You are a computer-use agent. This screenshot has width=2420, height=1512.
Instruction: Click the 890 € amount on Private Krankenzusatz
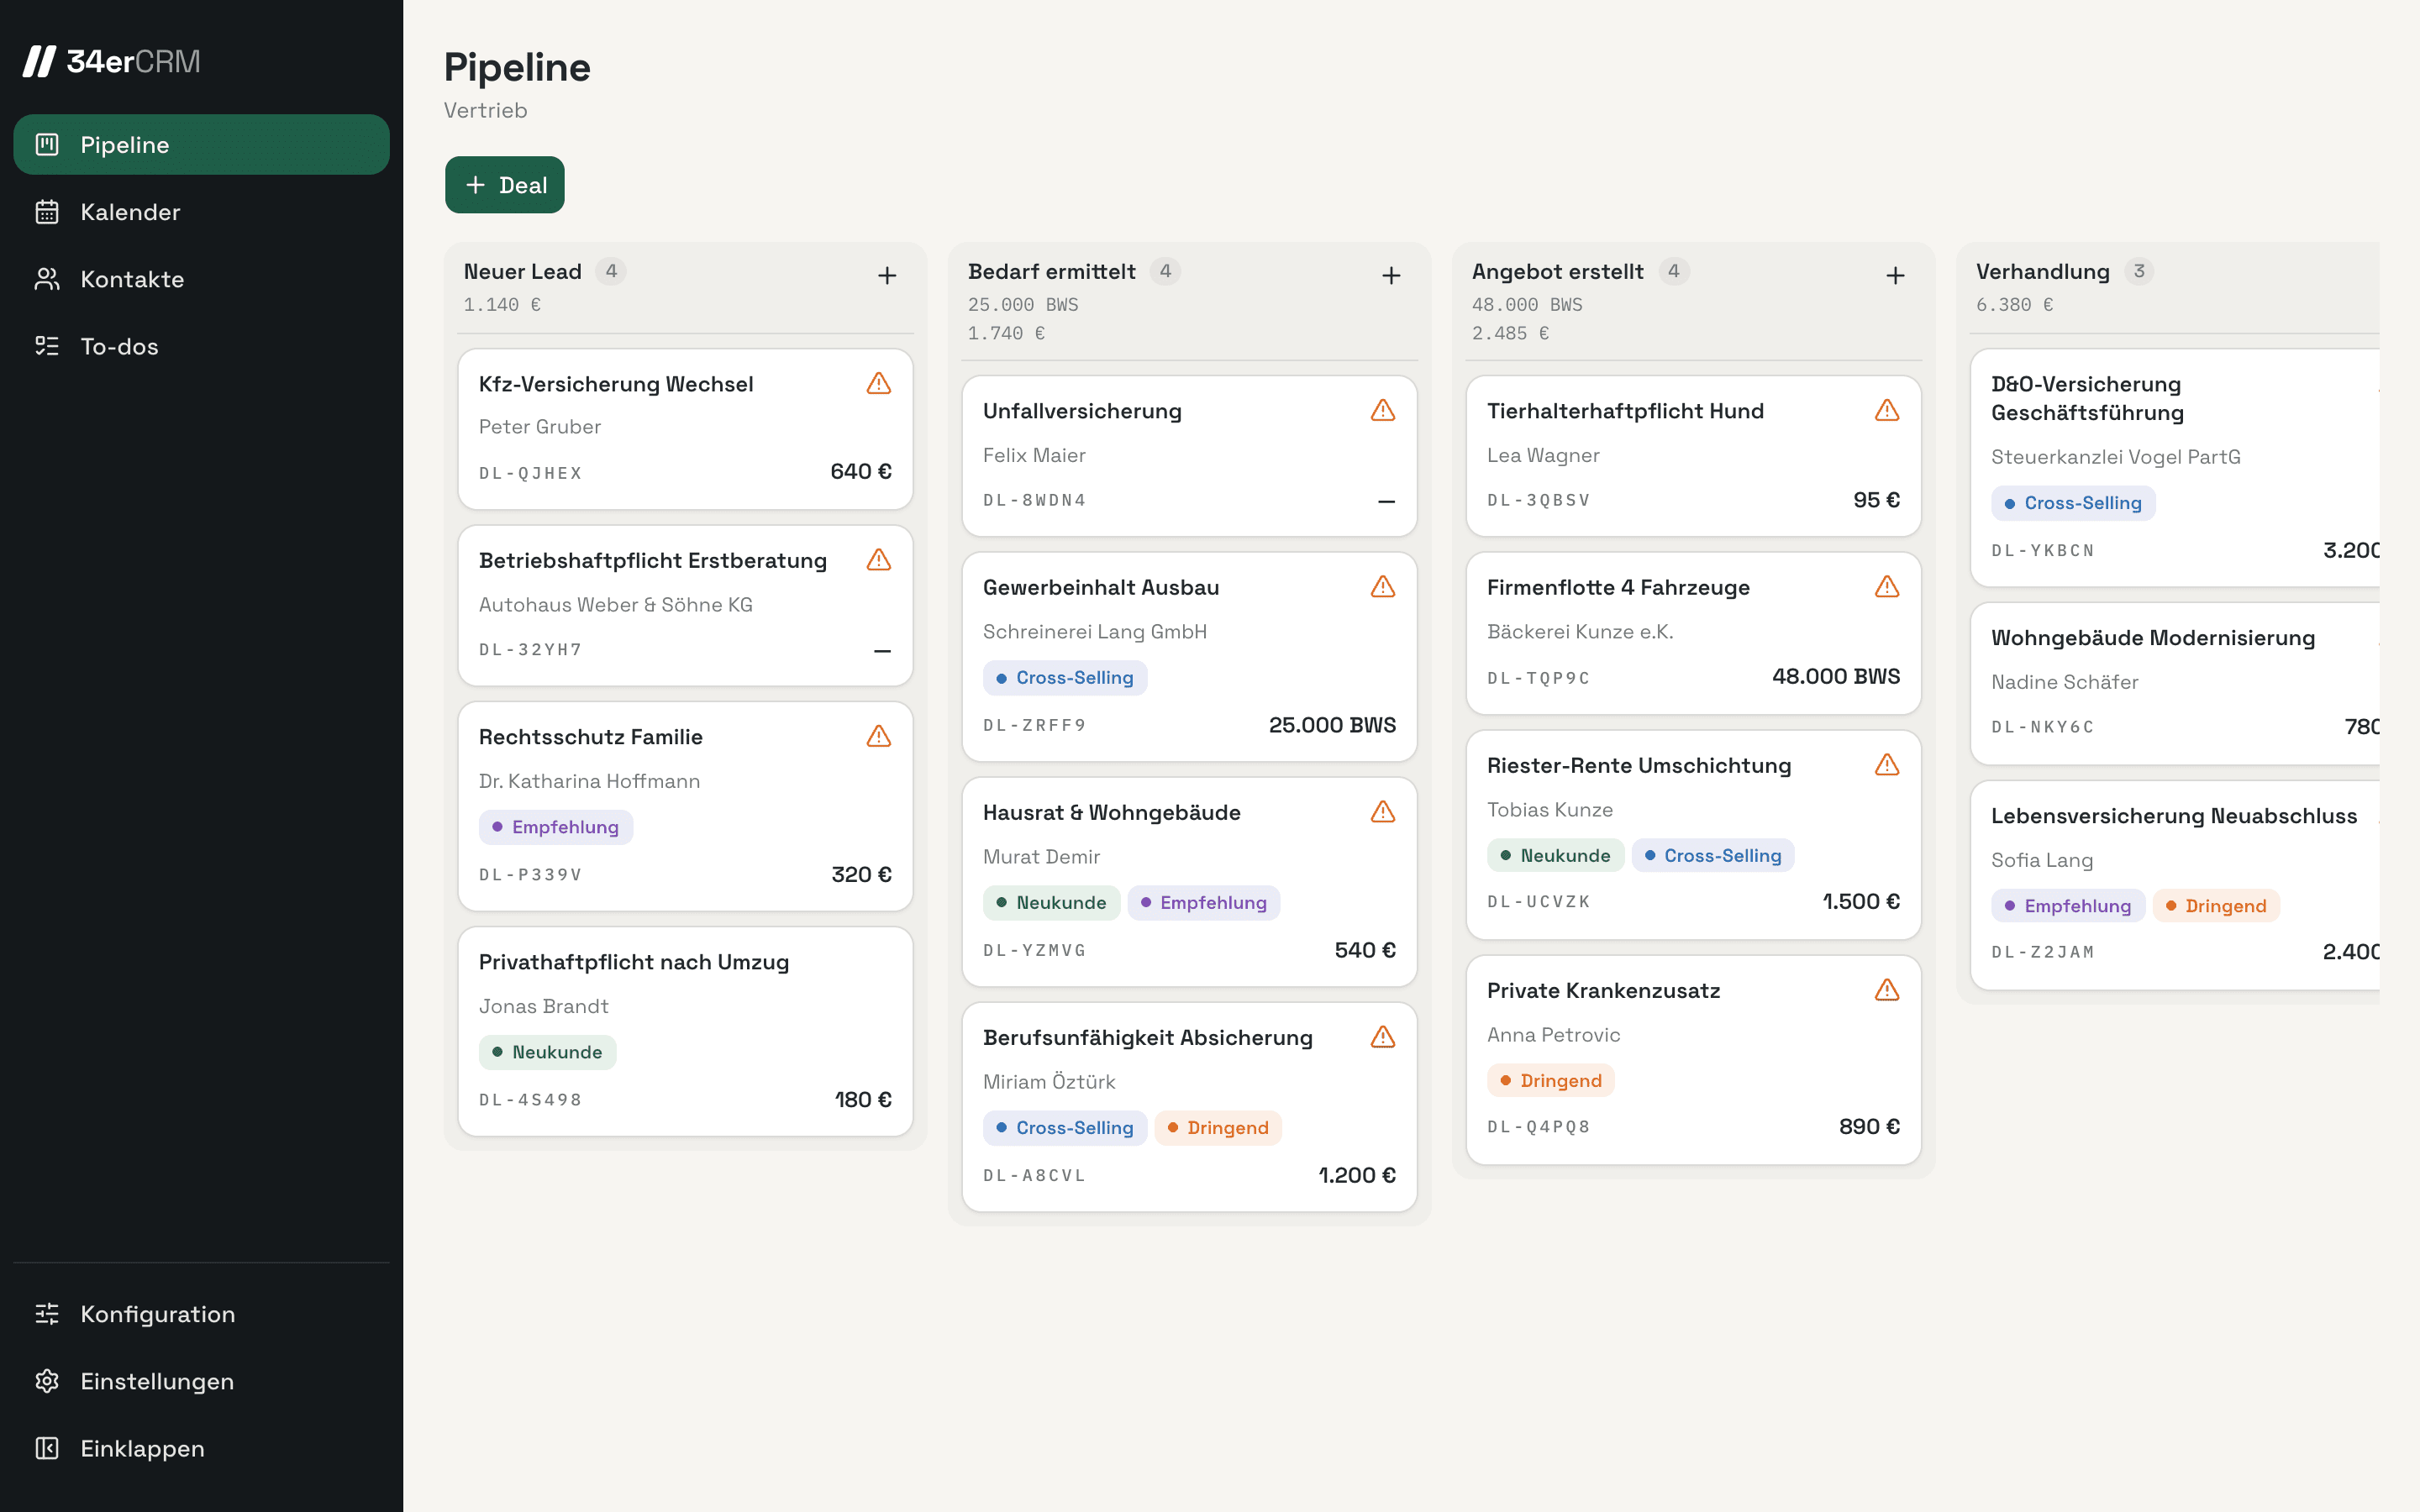pyautogui.click(x=1869, y=1127)
